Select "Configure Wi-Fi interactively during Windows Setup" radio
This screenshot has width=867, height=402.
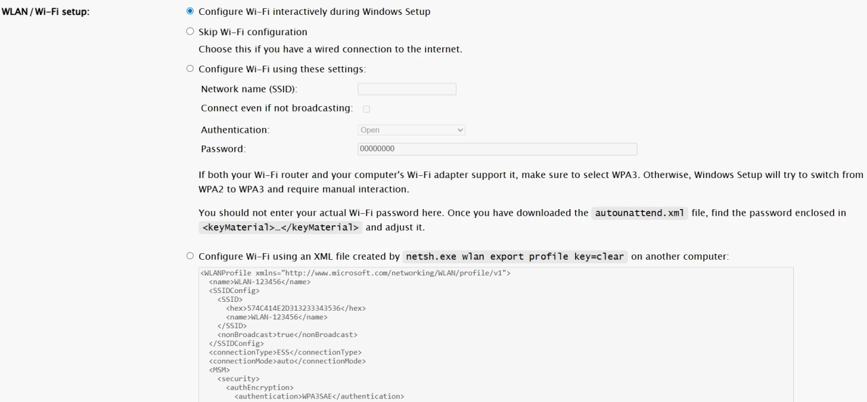190,12
